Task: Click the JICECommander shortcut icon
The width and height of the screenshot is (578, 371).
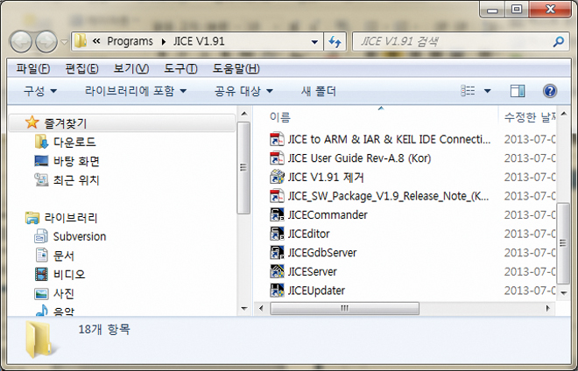Action: (277, 214)
